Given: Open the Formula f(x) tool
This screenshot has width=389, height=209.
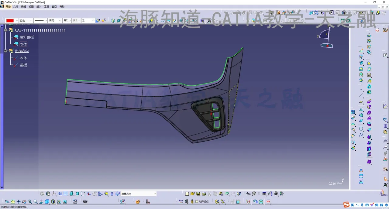Looking at the screenshot, I should pos(248,194).
